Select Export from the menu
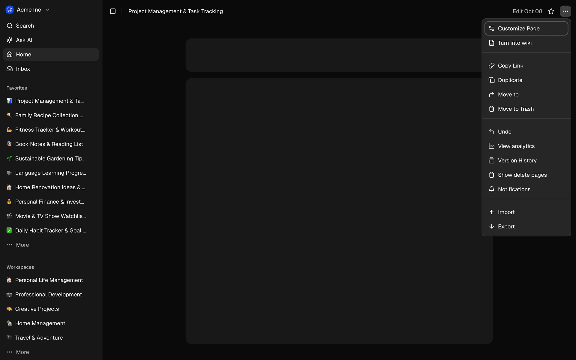Screen dimensions: 576x360 click(506, 226)
